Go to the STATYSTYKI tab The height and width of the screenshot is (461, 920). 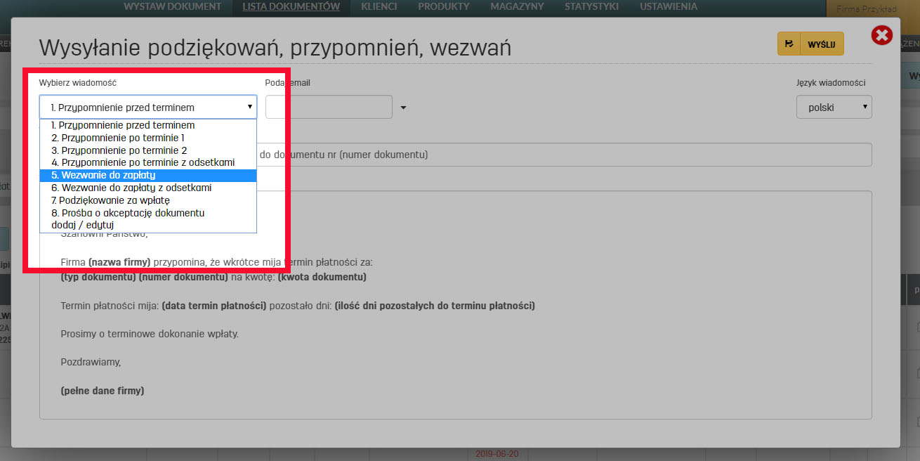pyautogui.click(x=591, y=7)
